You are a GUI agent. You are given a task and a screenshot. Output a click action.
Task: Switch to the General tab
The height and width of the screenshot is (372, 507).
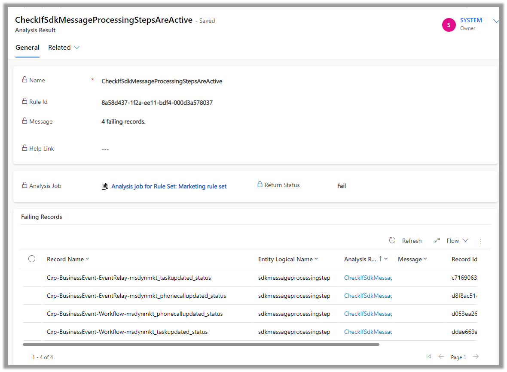point(27,48)
